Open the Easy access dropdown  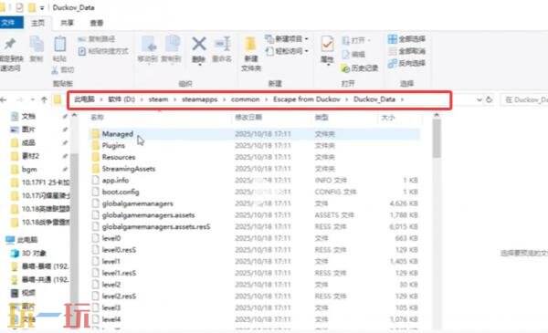287,51
